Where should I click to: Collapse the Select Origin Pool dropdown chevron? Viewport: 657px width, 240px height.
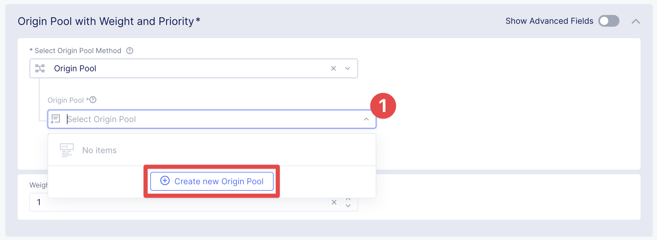click(x=366, y=119)
